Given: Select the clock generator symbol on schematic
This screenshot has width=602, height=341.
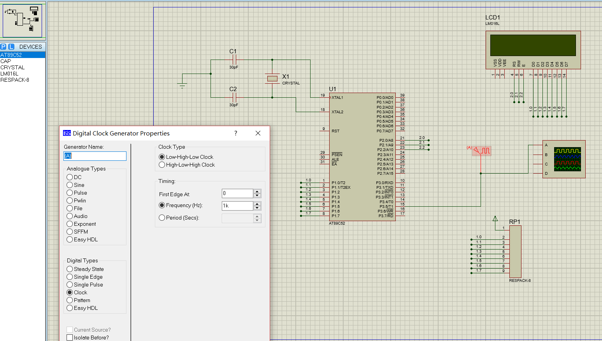Looking at the screenshot, I should pyautogui.click(x=482, y=151).
